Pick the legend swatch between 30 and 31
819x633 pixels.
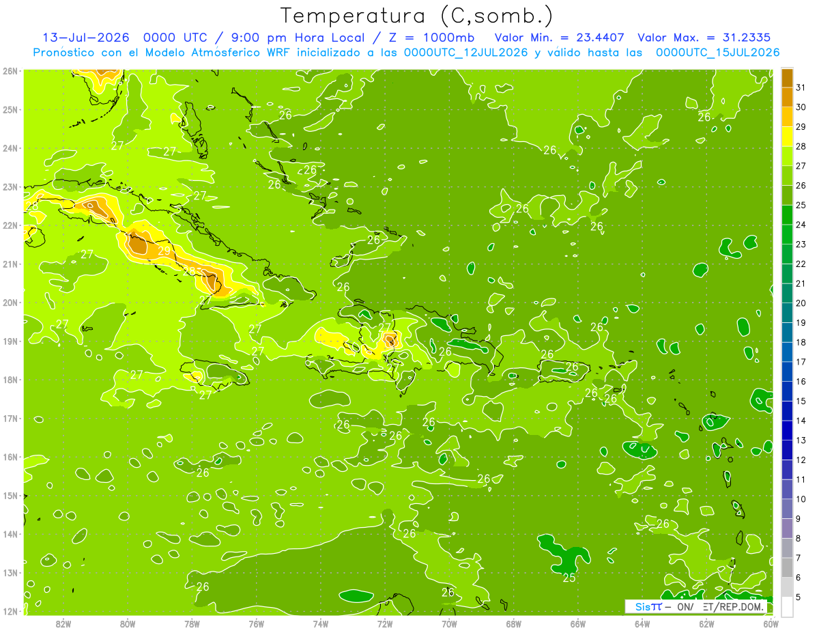pyautogui.click(x=787, y=97)
